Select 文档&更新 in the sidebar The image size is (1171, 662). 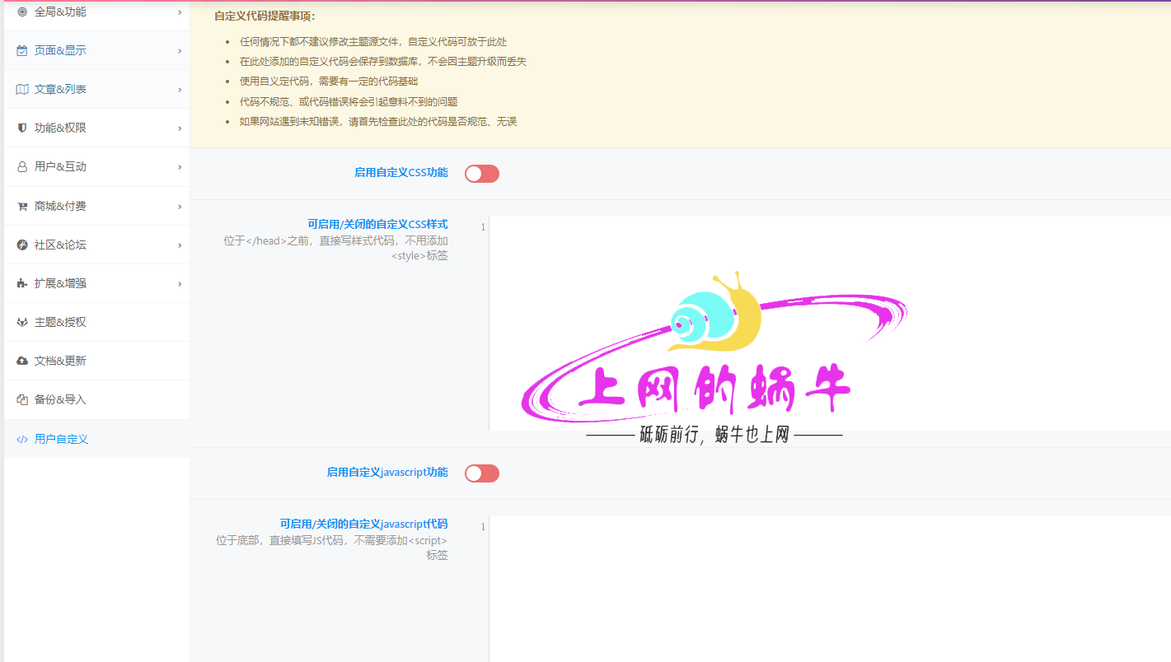(97, 361)
